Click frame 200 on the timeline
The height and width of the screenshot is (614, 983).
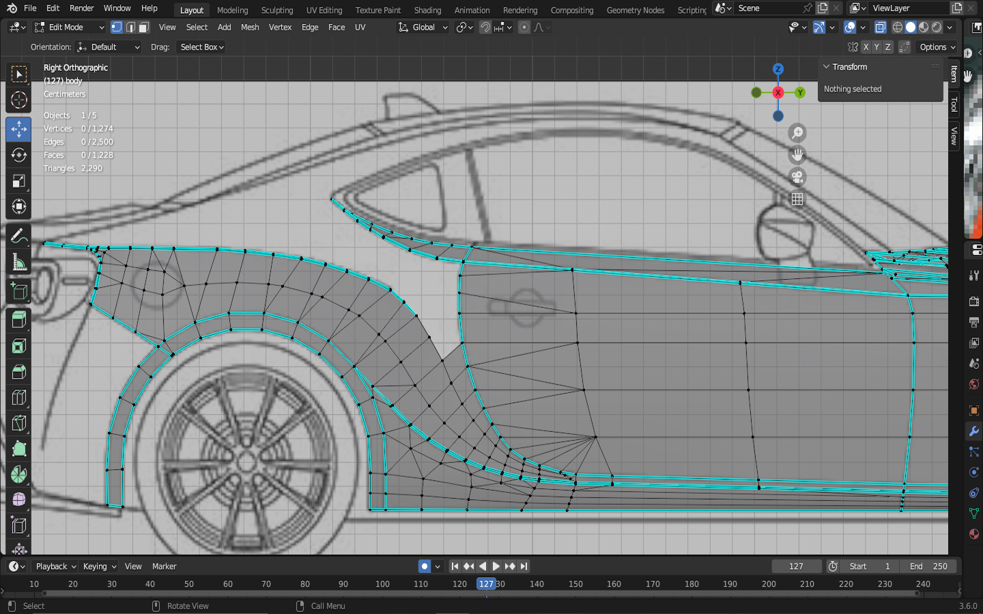(x=769, y=584)
